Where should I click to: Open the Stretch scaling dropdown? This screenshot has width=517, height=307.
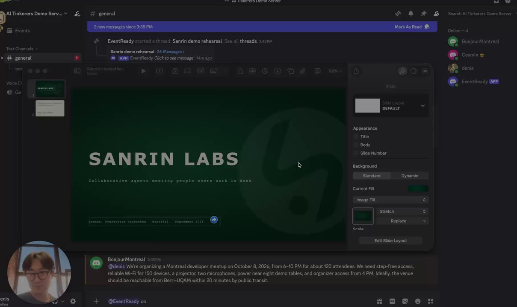tap(402, 211)
